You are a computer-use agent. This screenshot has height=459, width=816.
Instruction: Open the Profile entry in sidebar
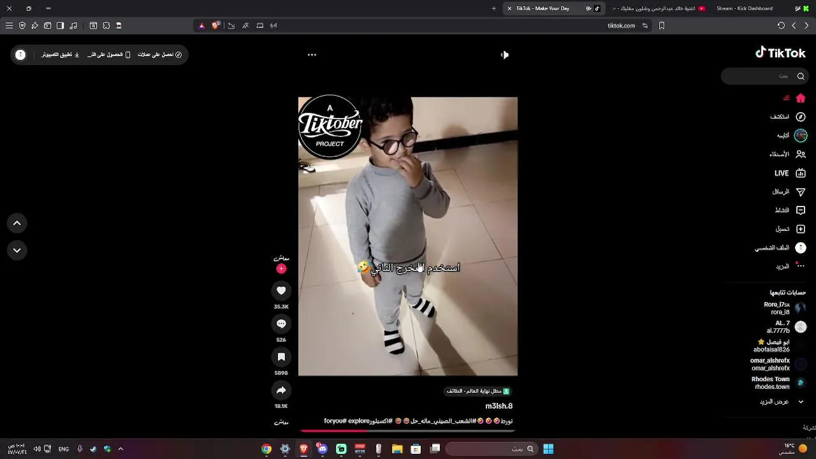[x=781, y=247]
